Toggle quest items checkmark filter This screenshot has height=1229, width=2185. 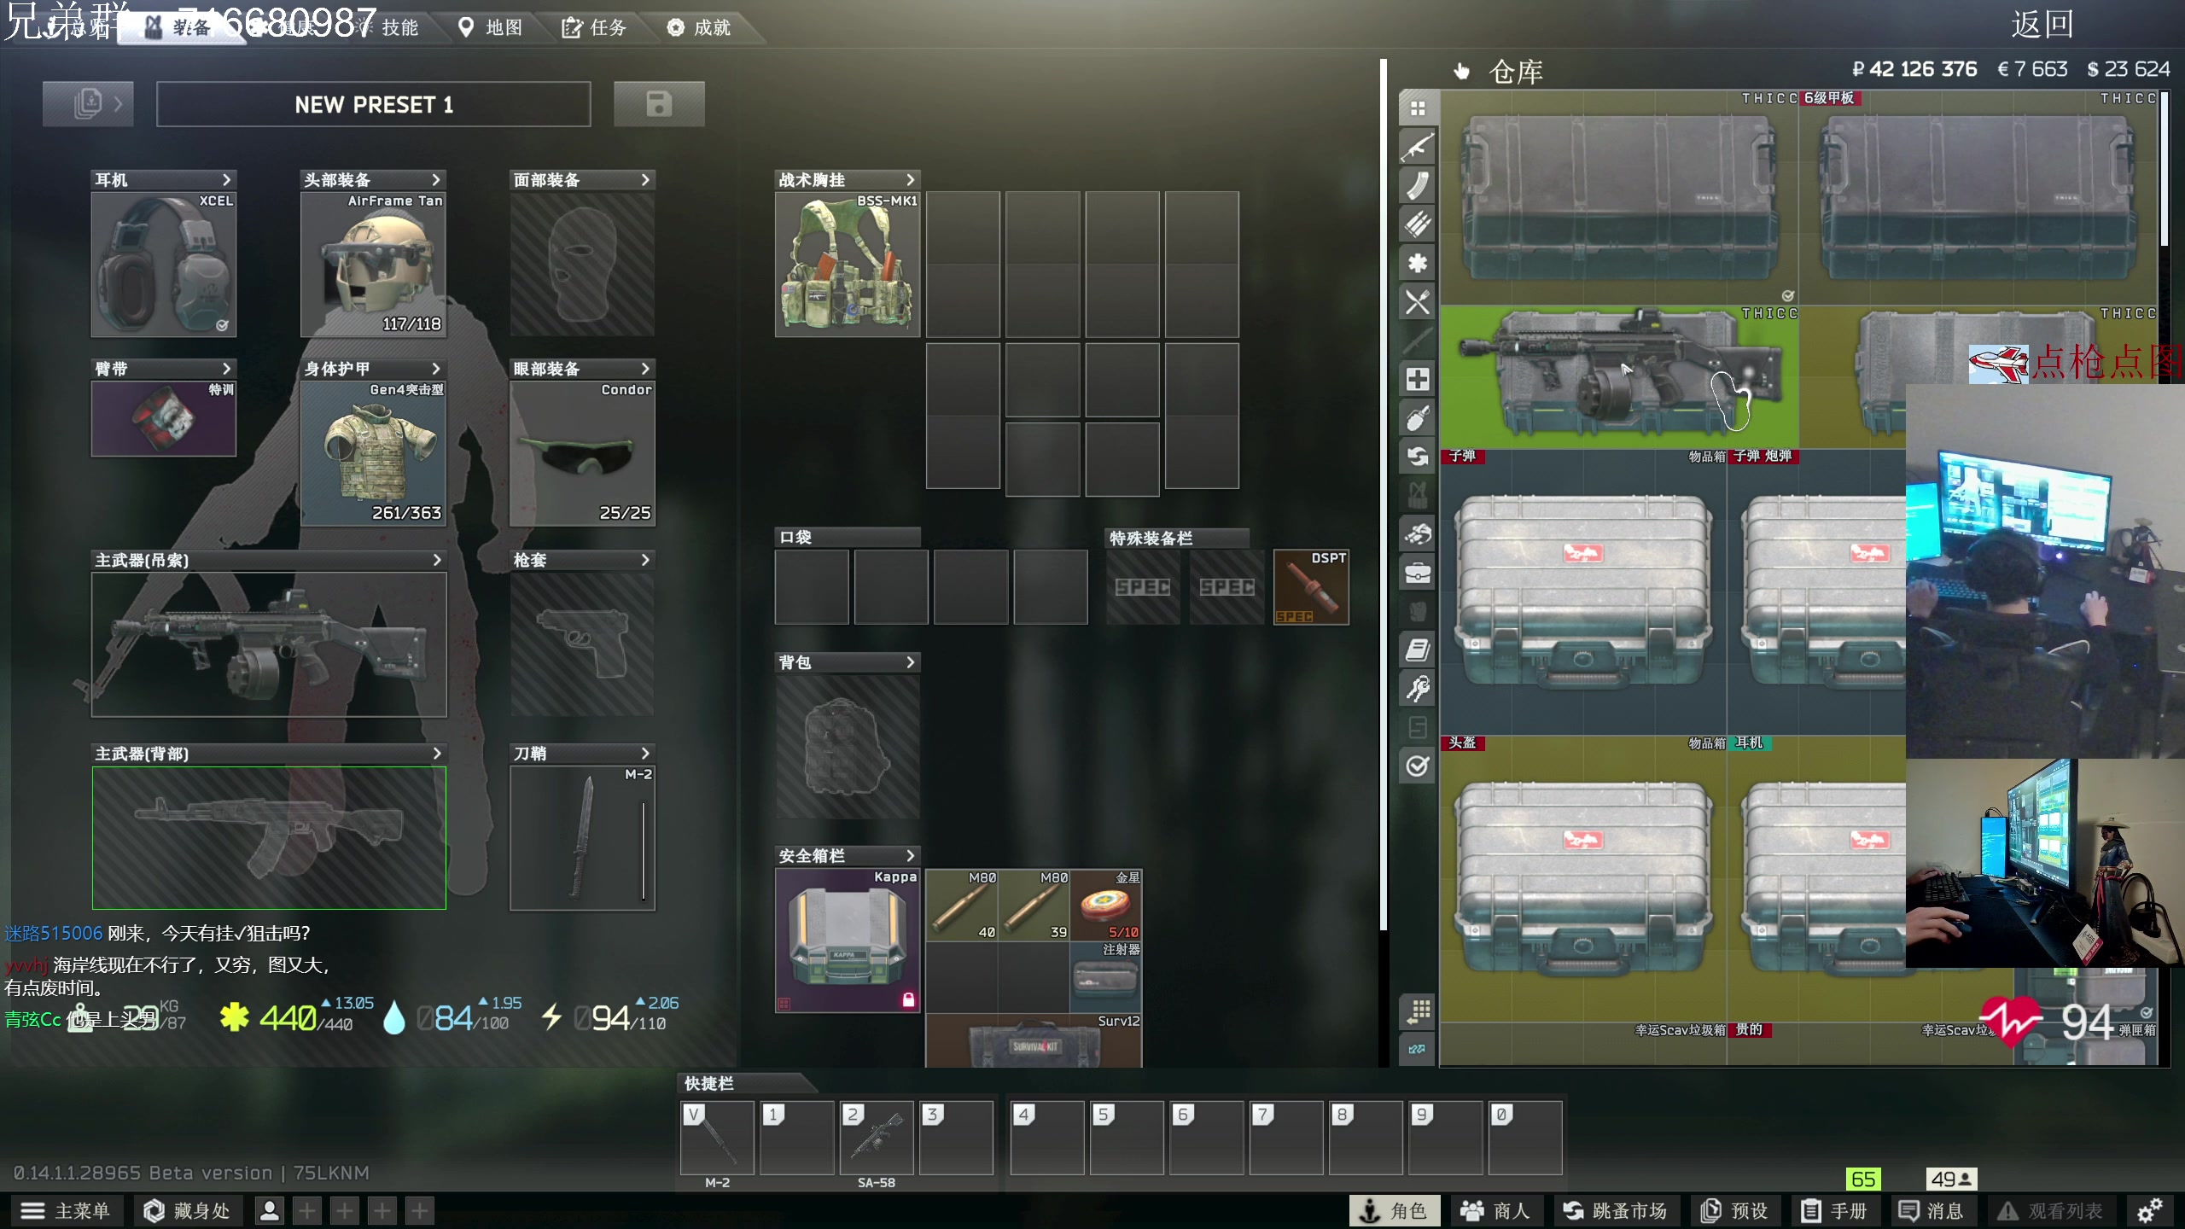pyautogui.click(x=1418, y=766)
